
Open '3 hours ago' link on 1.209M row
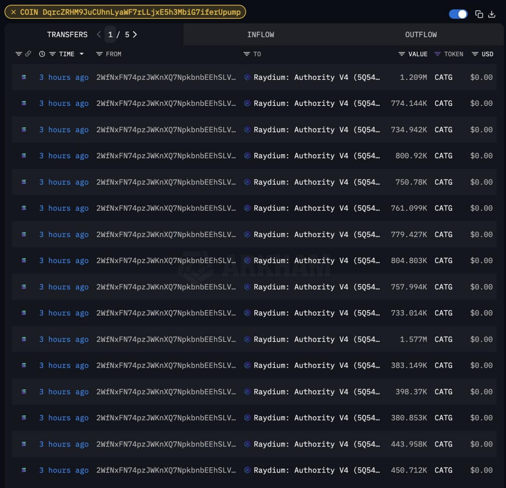click(x=64, y=77)
